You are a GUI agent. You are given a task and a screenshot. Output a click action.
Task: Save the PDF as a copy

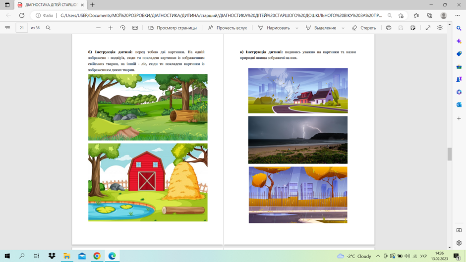[x=413, y=28]
